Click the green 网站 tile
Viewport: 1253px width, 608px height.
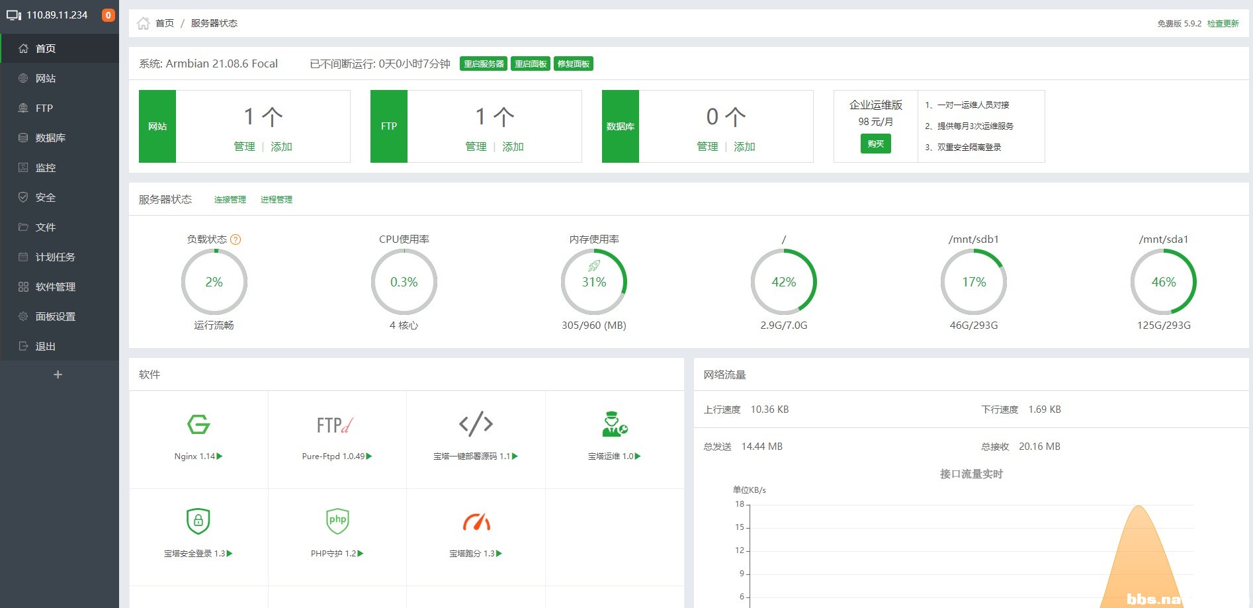(157, 126)
